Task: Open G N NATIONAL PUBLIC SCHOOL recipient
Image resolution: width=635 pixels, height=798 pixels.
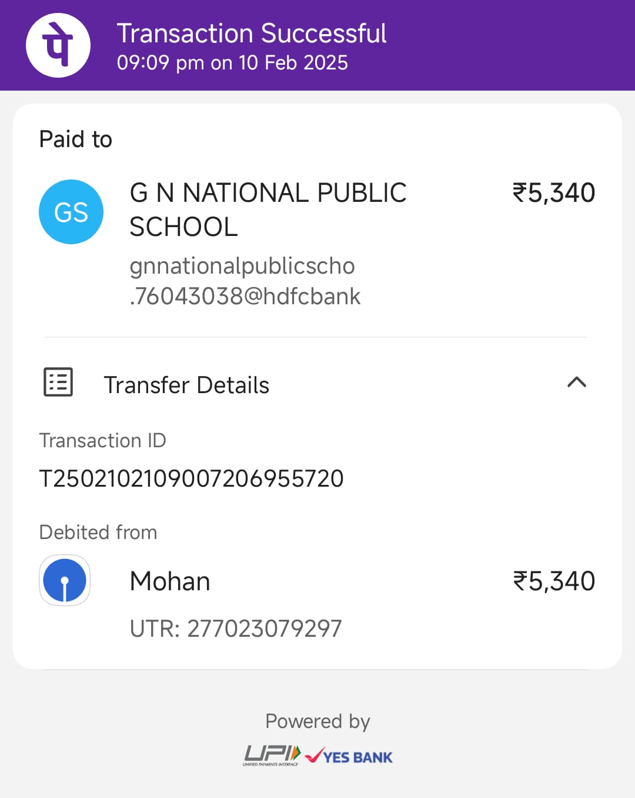Action: pyautogui.click(x=268, y=210)
